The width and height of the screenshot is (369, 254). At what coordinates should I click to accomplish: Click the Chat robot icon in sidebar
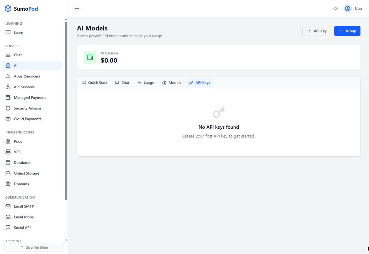click(x=8, y=55)
